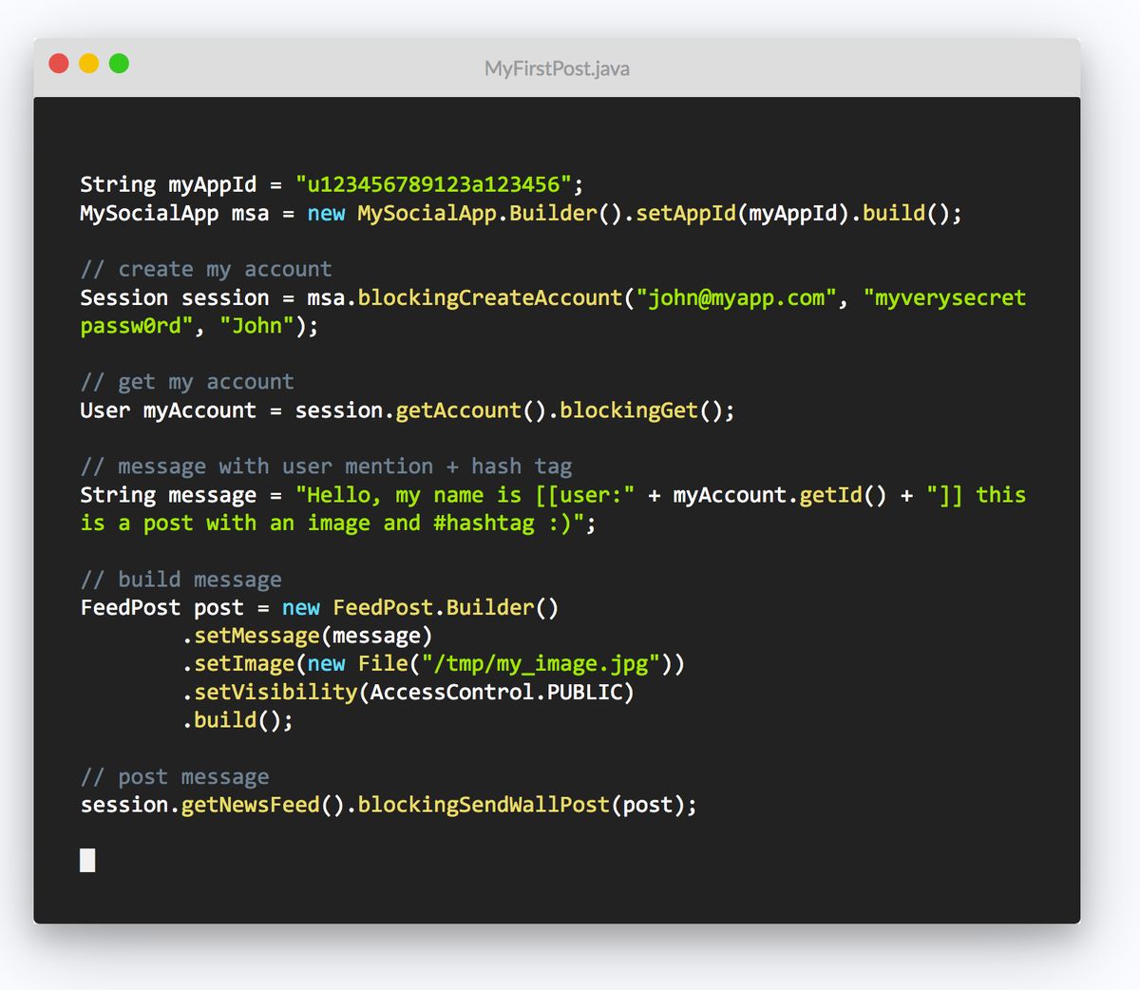The width and height of the screenshot is (1140, 990).
Task: Click the setMessage builder method
Action: 256,636
